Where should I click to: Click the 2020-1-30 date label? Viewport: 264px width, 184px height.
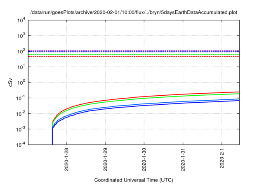[x=144, y=159]
